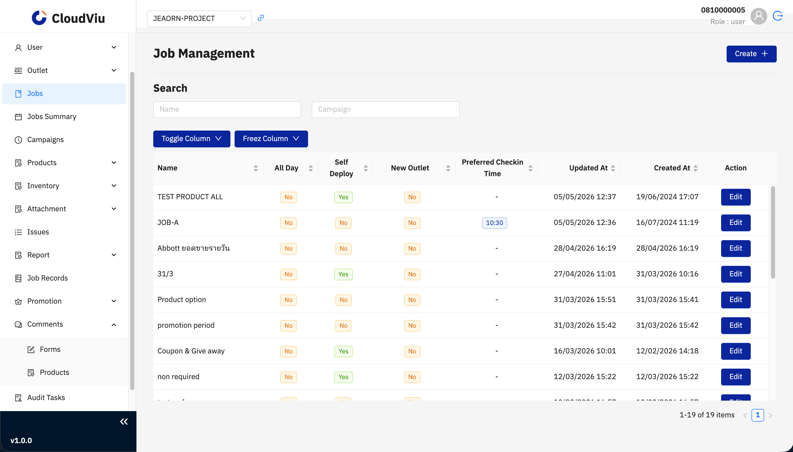Click the Campaign search field
The width and height of the screenshot is (793, 452).
[x=385, y=110]
